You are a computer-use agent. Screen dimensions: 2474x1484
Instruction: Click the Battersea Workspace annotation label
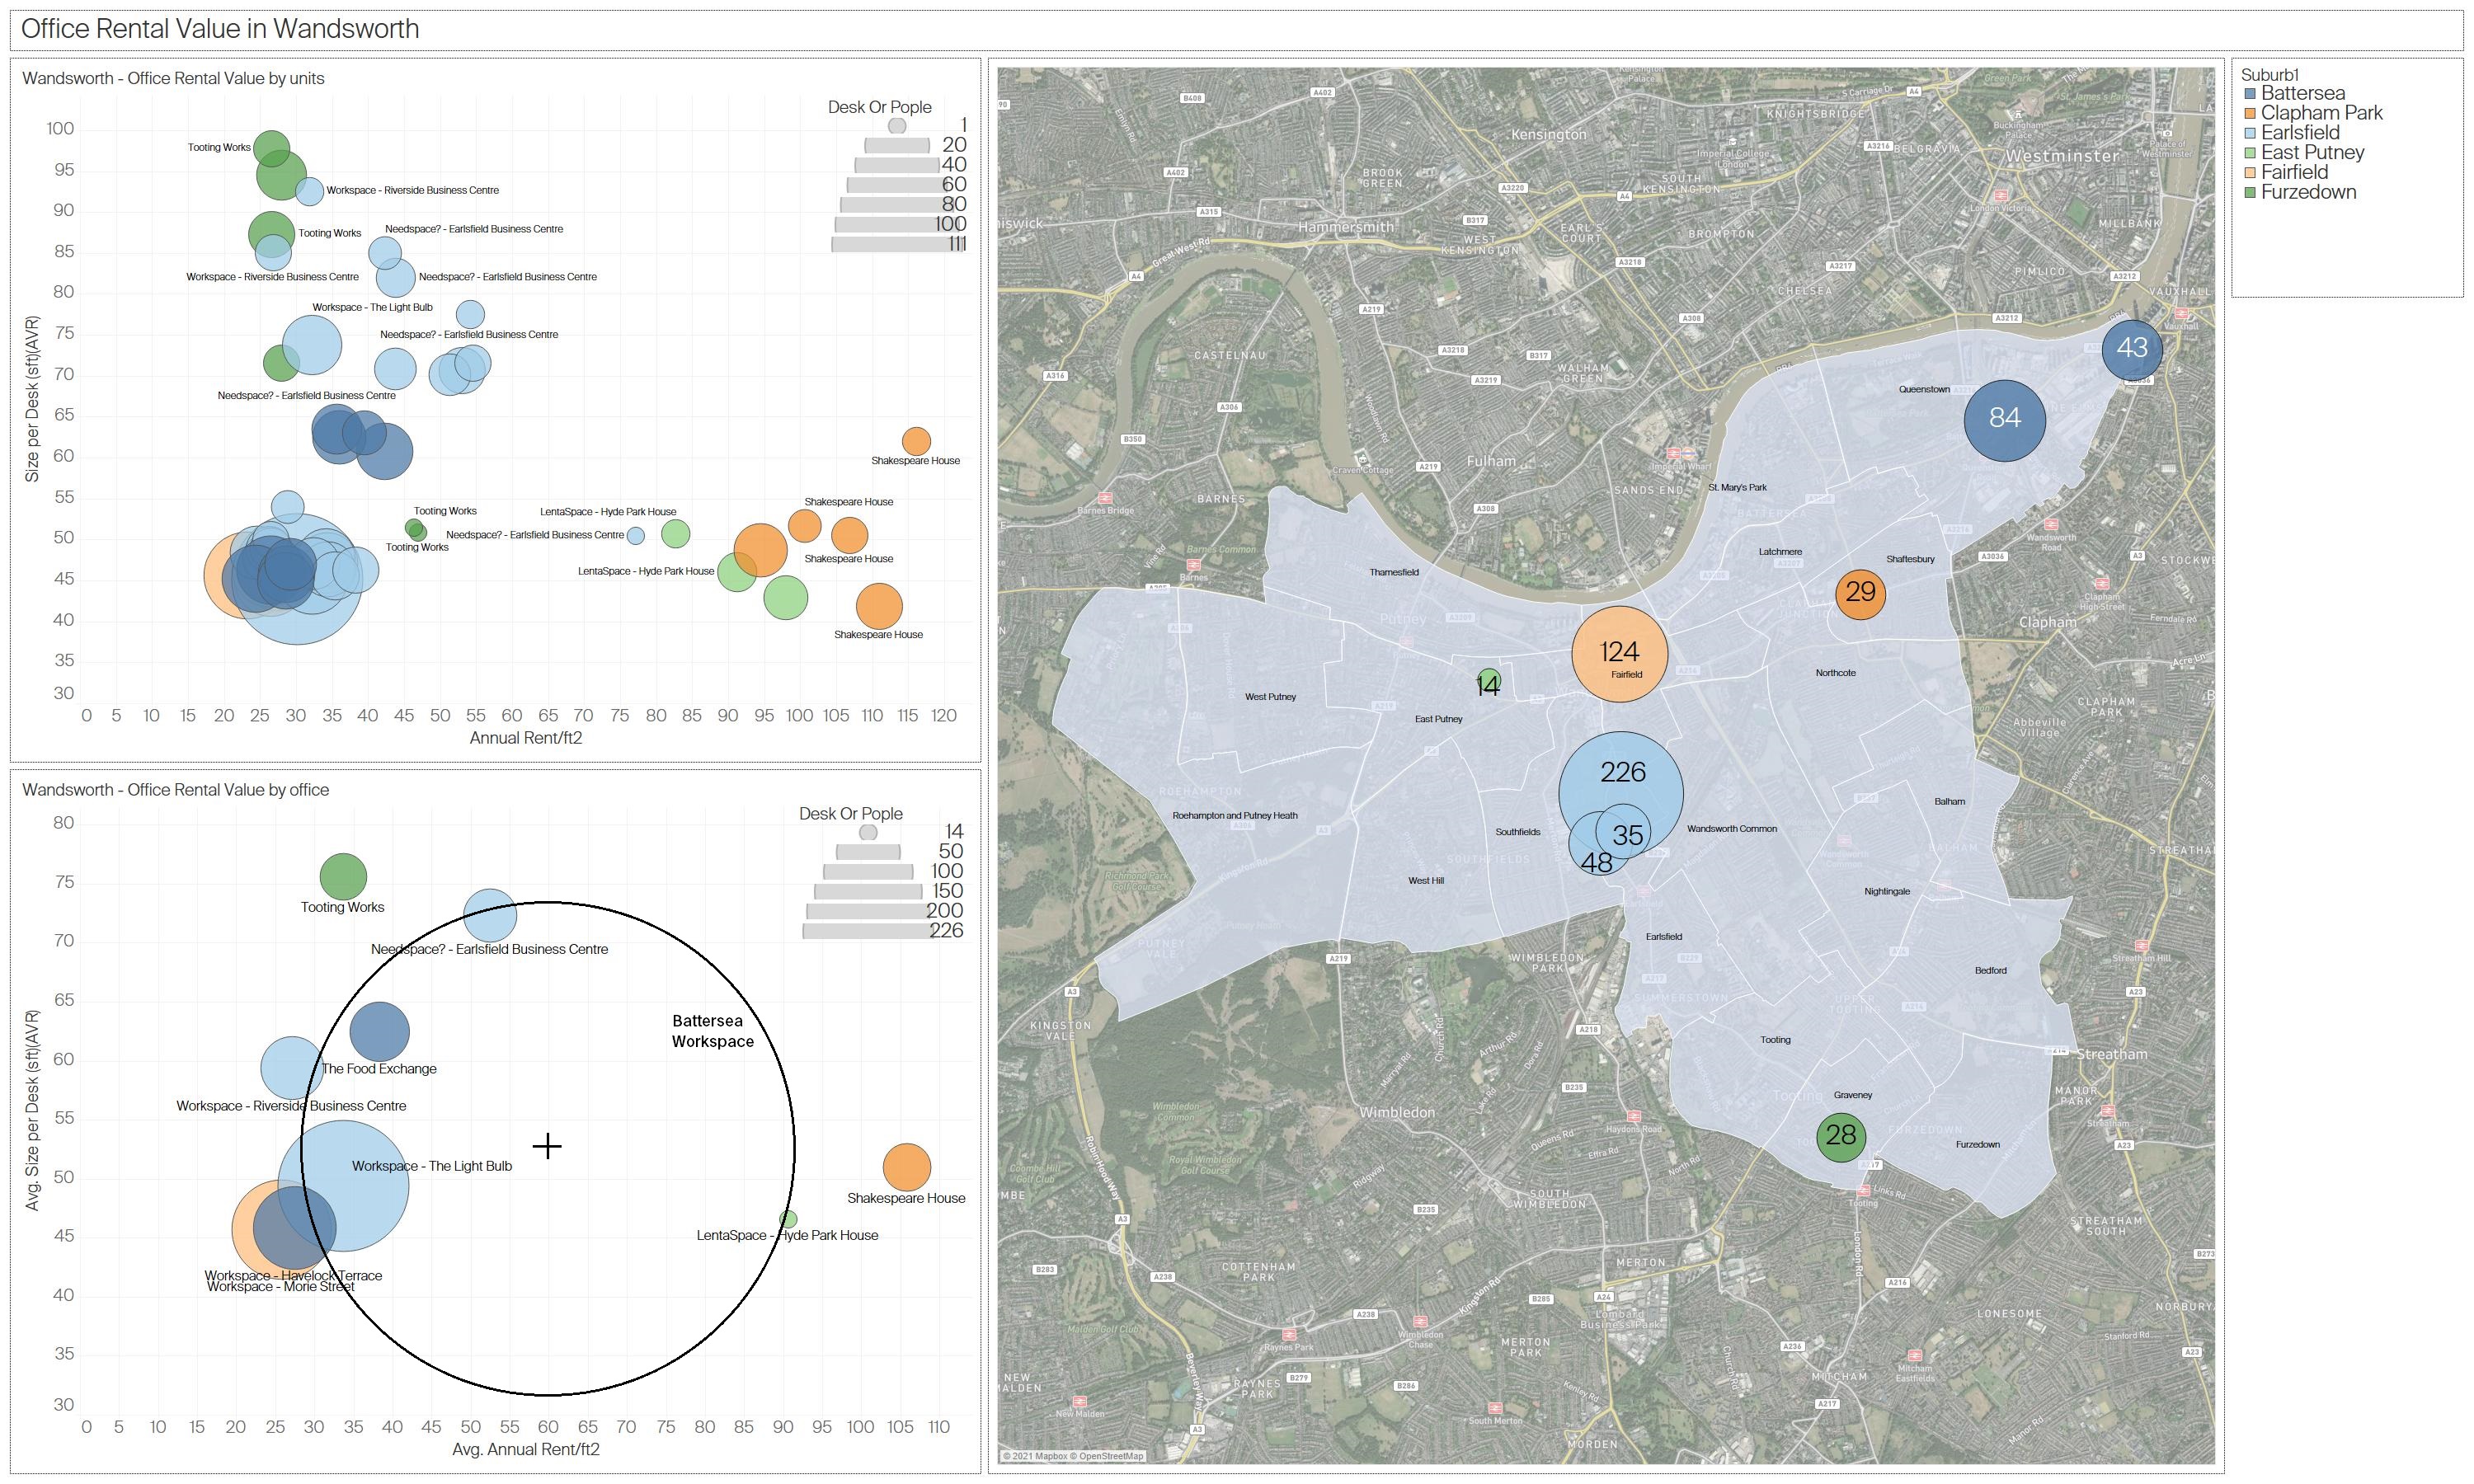tap(712, 1031)
